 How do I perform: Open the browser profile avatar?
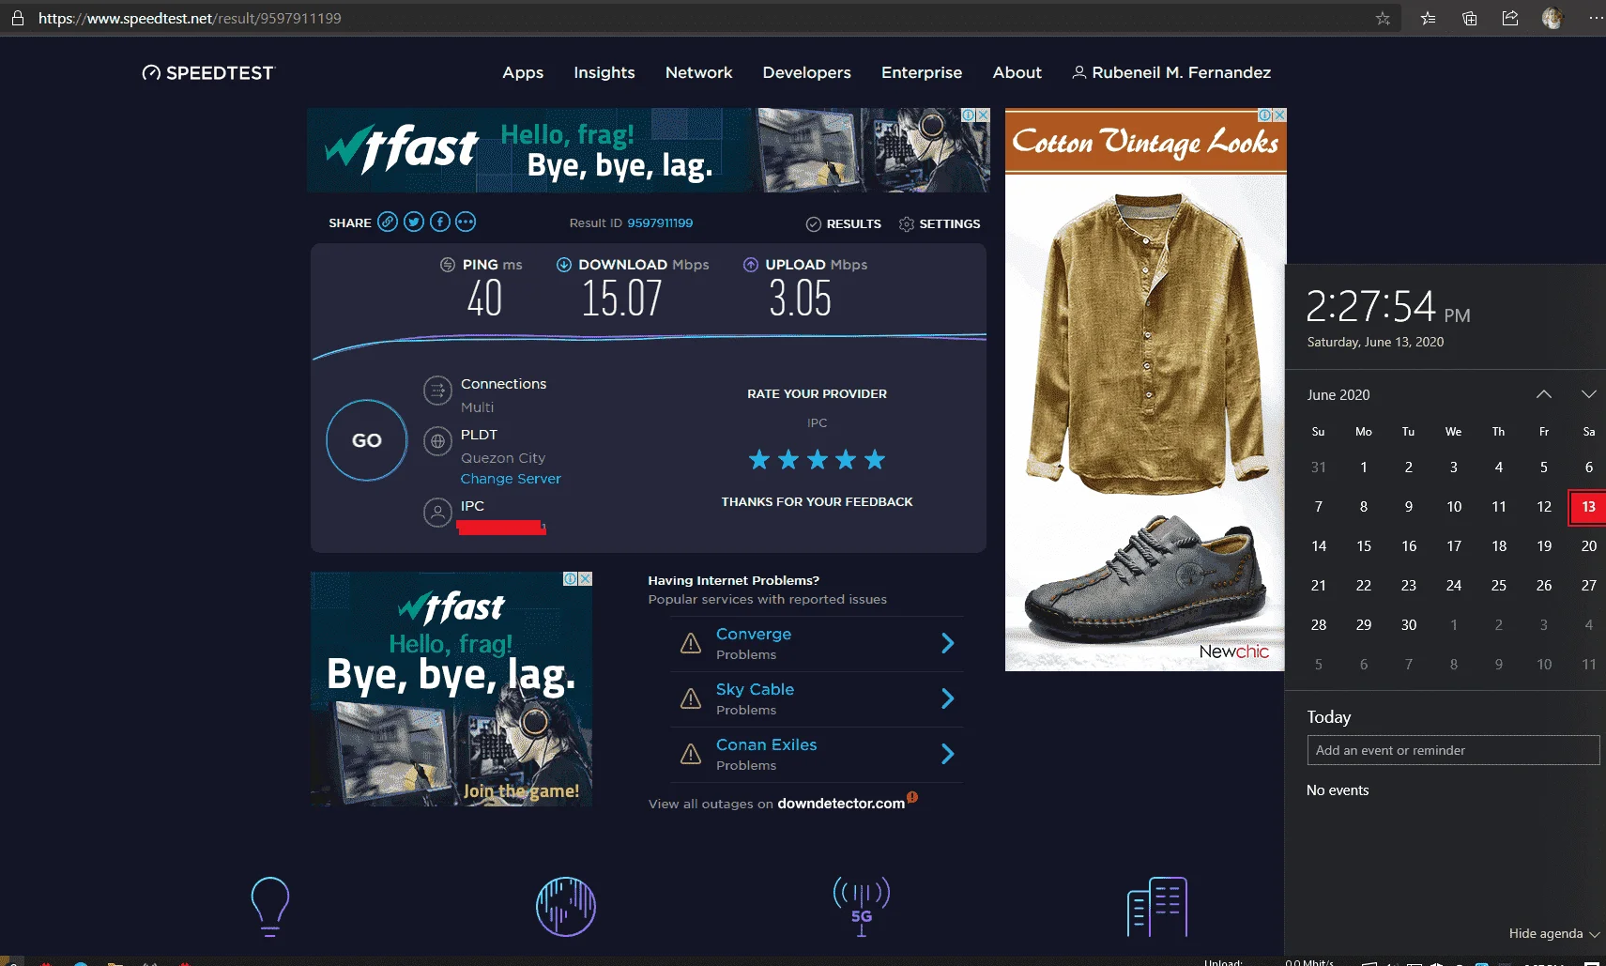(x=1552, y=18)
